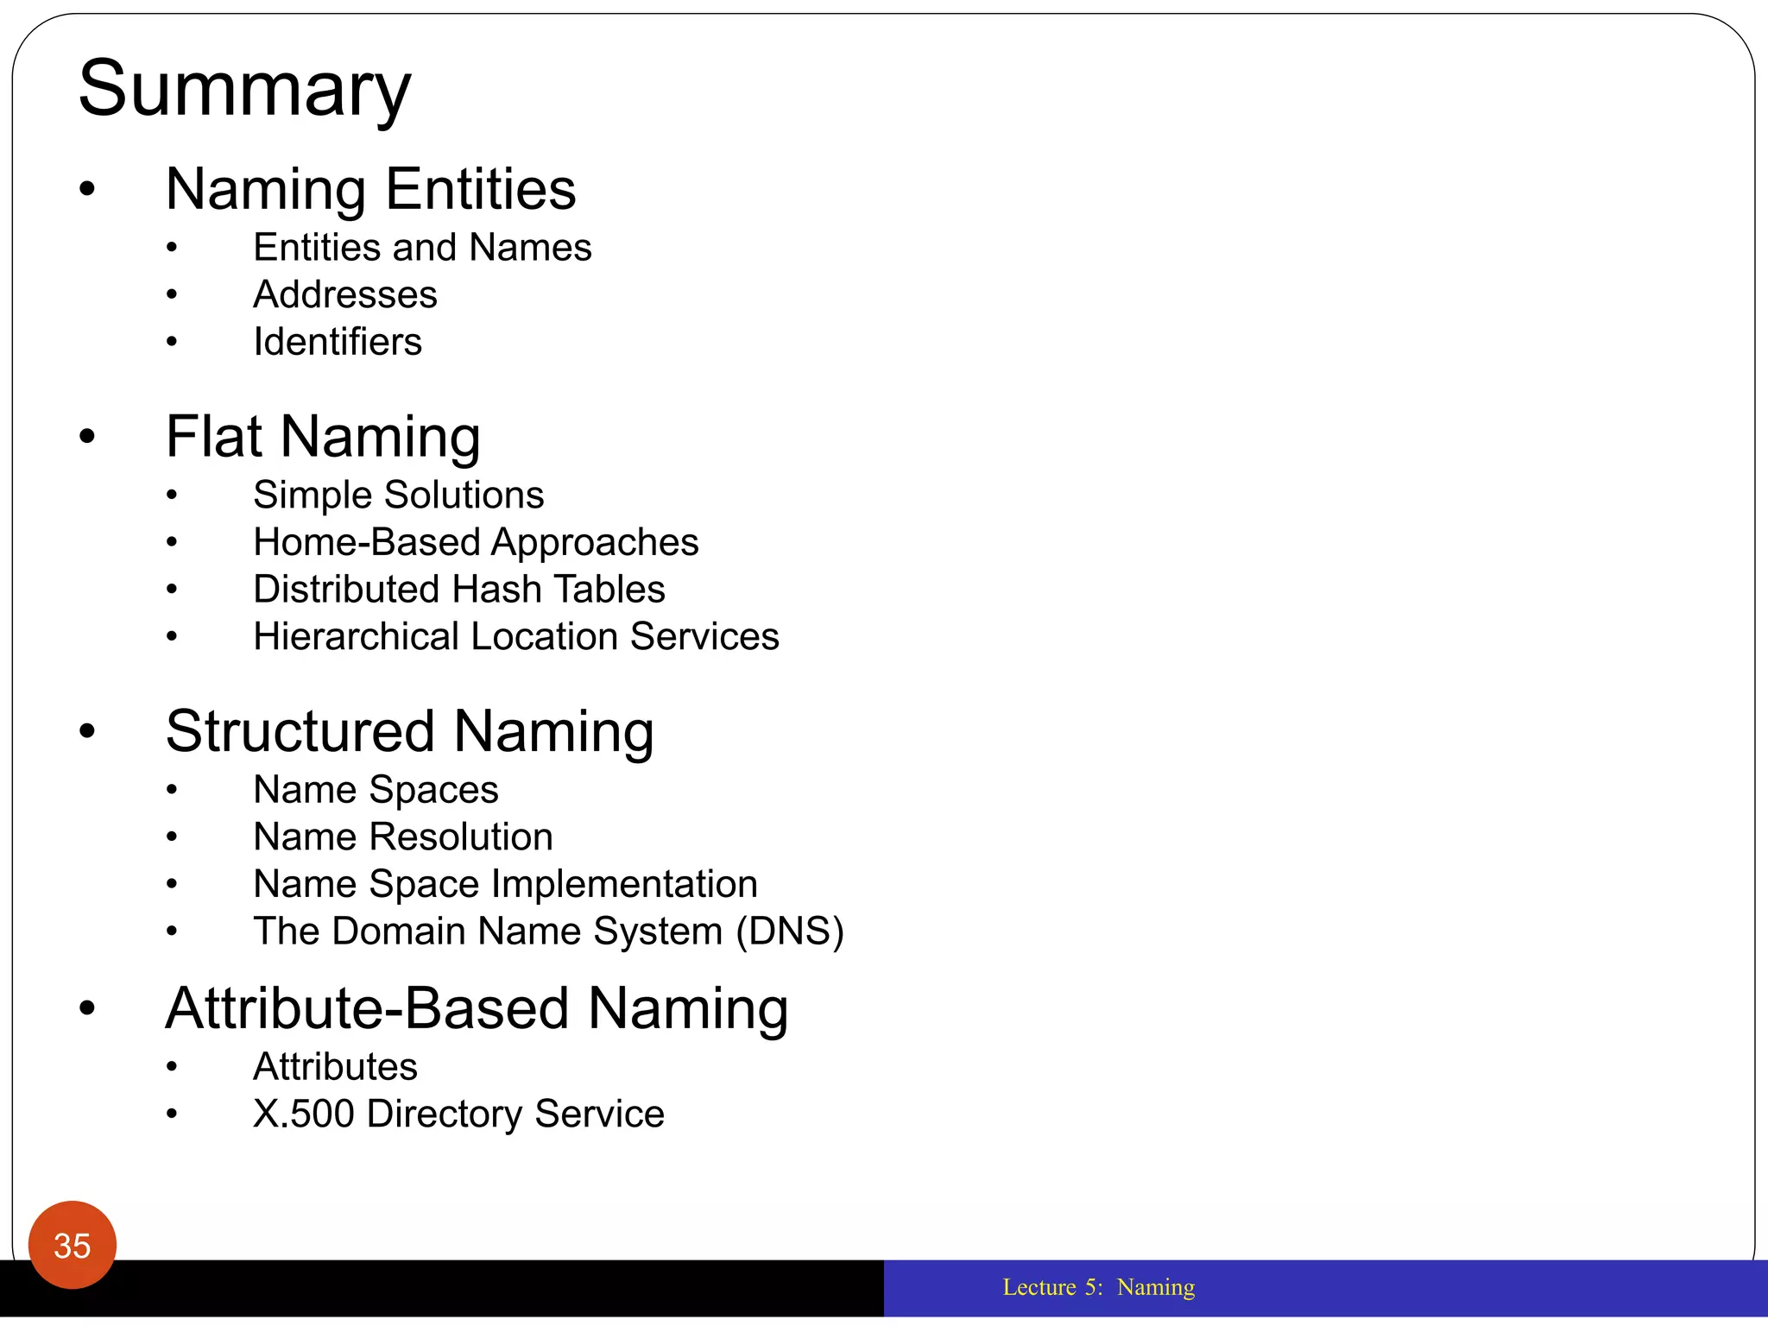Click The Domain Name System (DNS) bullet
1768x1326 pixels.
click(x=548, y=931)
